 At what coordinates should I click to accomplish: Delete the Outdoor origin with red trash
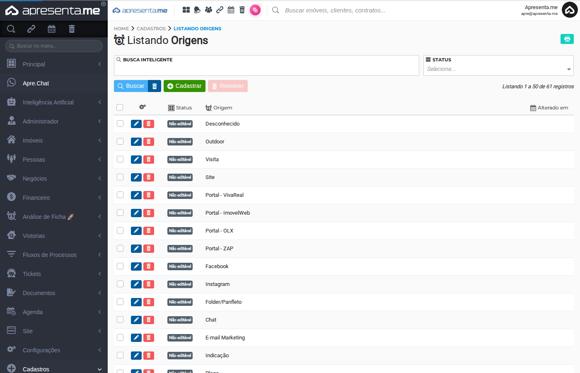[149, 142]
